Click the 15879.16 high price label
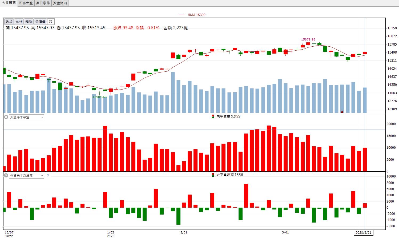Image resolution: width=399 pixels, height=238 pixels. pyautogui.click(x=308, y=39)
